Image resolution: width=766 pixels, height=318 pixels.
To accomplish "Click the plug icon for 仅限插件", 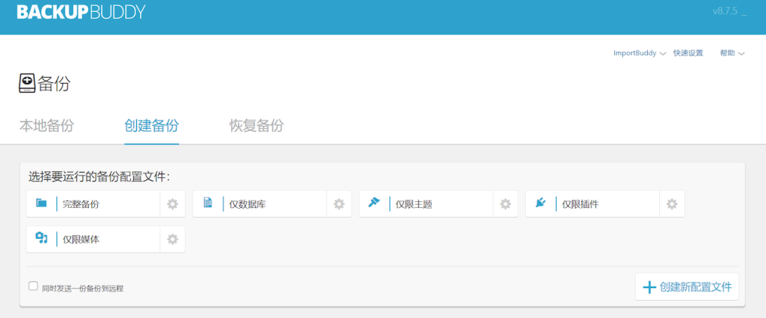I will [x=541, y=204].
